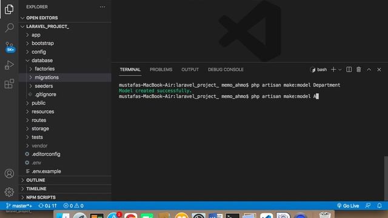Add a new terminal with plus icon

point(333,70)
